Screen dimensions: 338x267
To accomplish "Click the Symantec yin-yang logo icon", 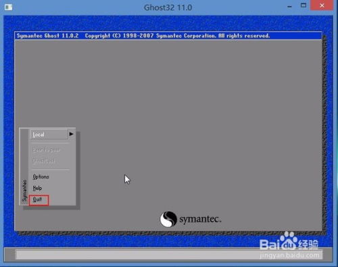I will [168, 219].
